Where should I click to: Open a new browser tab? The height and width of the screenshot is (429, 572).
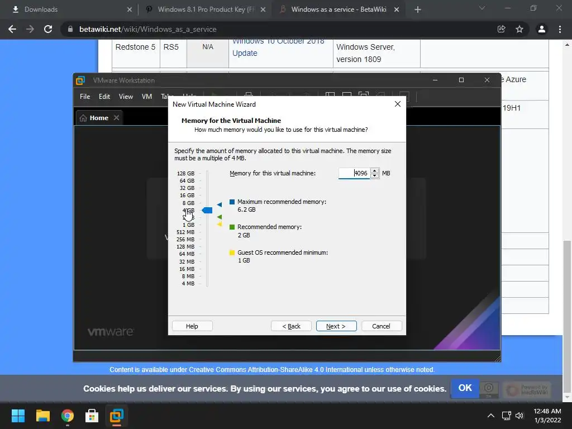[x=418, y=9]
